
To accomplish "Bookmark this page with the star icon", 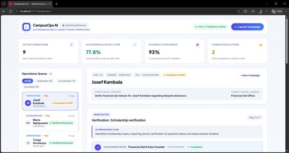I will tap(238, 11).
